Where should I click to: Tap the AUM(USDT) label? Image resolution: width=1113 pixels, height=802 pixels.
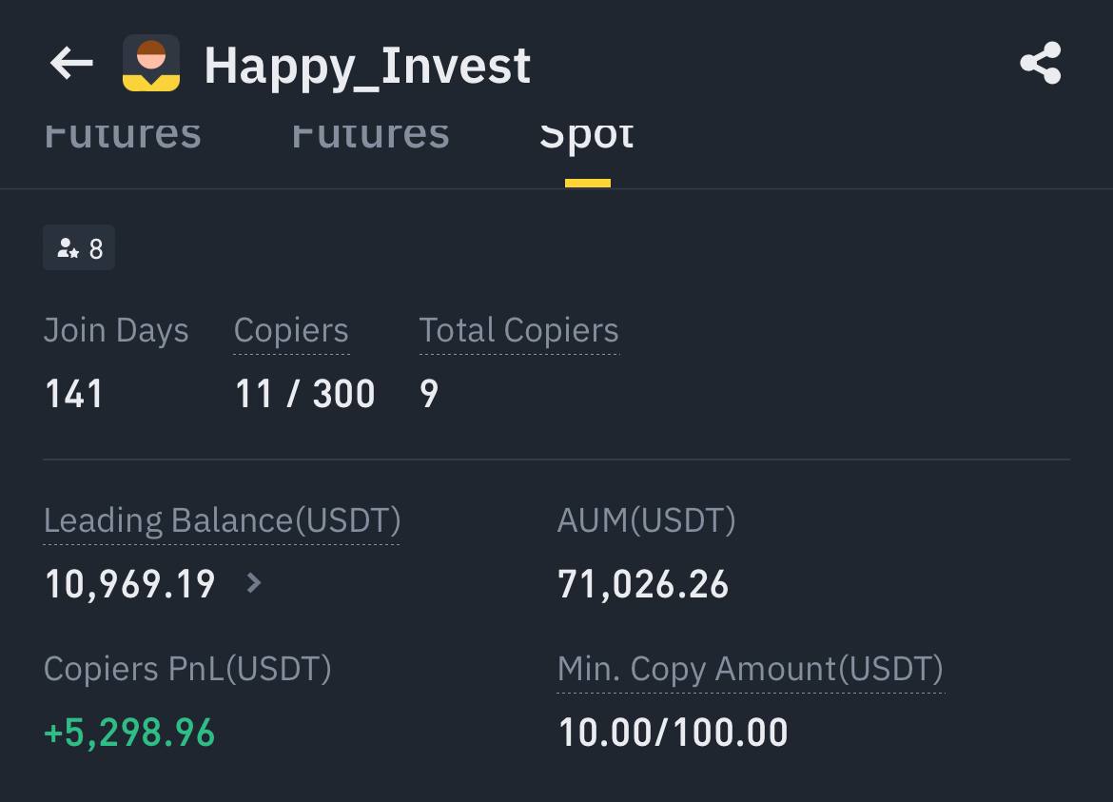pos(647,521)
